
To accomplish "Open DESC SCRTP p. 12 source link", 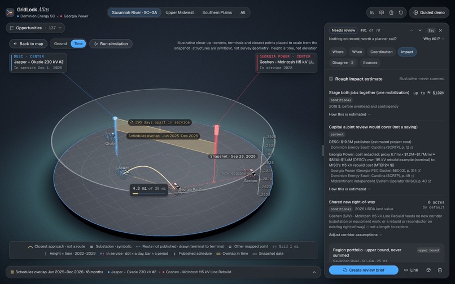I will click(371, 148).
